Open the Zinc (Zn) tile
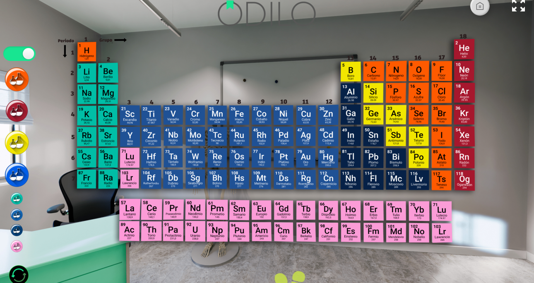Screen dimensions: 534x283 click(x=328, y=115)
